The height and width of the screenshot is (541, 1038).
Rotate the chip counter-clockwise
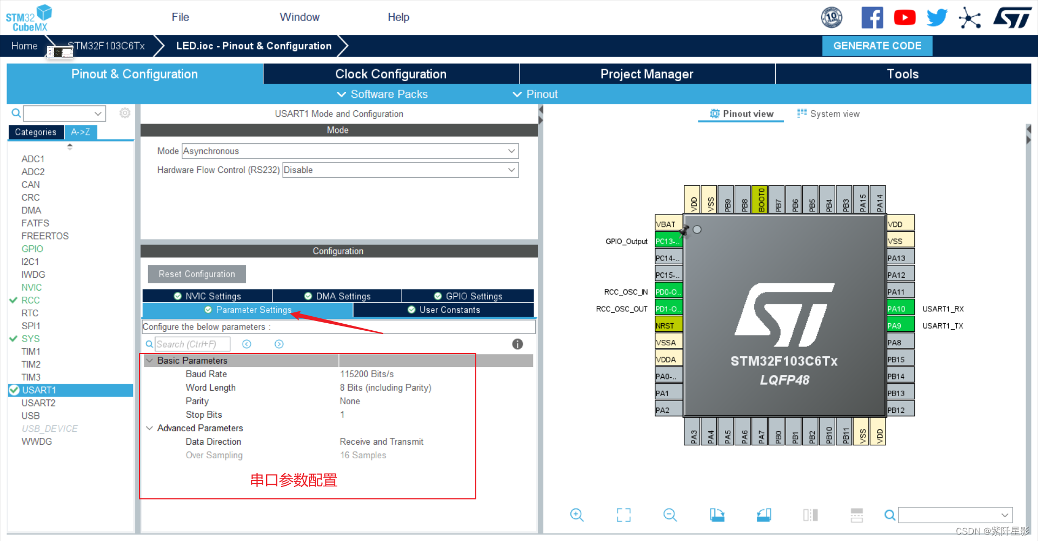[764, 515]
